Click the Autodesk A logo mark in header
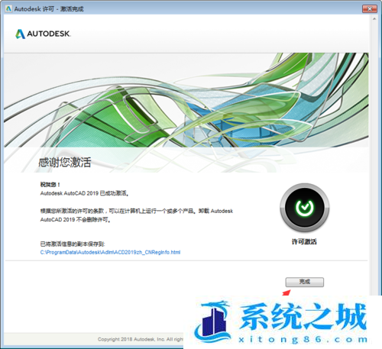Screen dimensions: 382x349 click(x=21, y=34)
